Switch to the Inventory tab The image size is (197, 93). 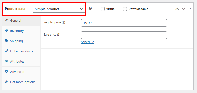21,31
